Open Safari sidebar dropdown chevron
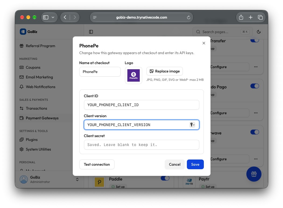 [53, 17]
